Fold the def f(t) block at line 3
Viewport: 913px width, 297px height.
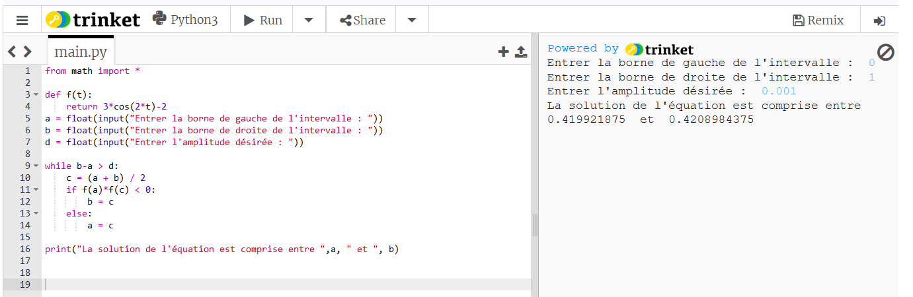click(36, 94)
